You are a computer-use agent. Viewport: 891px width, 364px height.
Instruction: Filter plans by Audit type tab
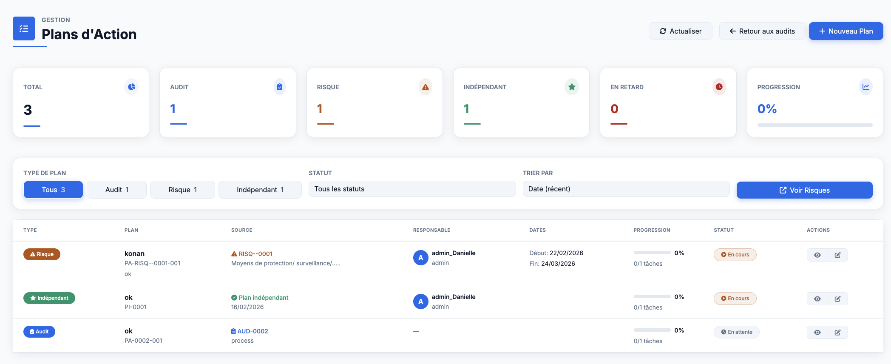117,190
